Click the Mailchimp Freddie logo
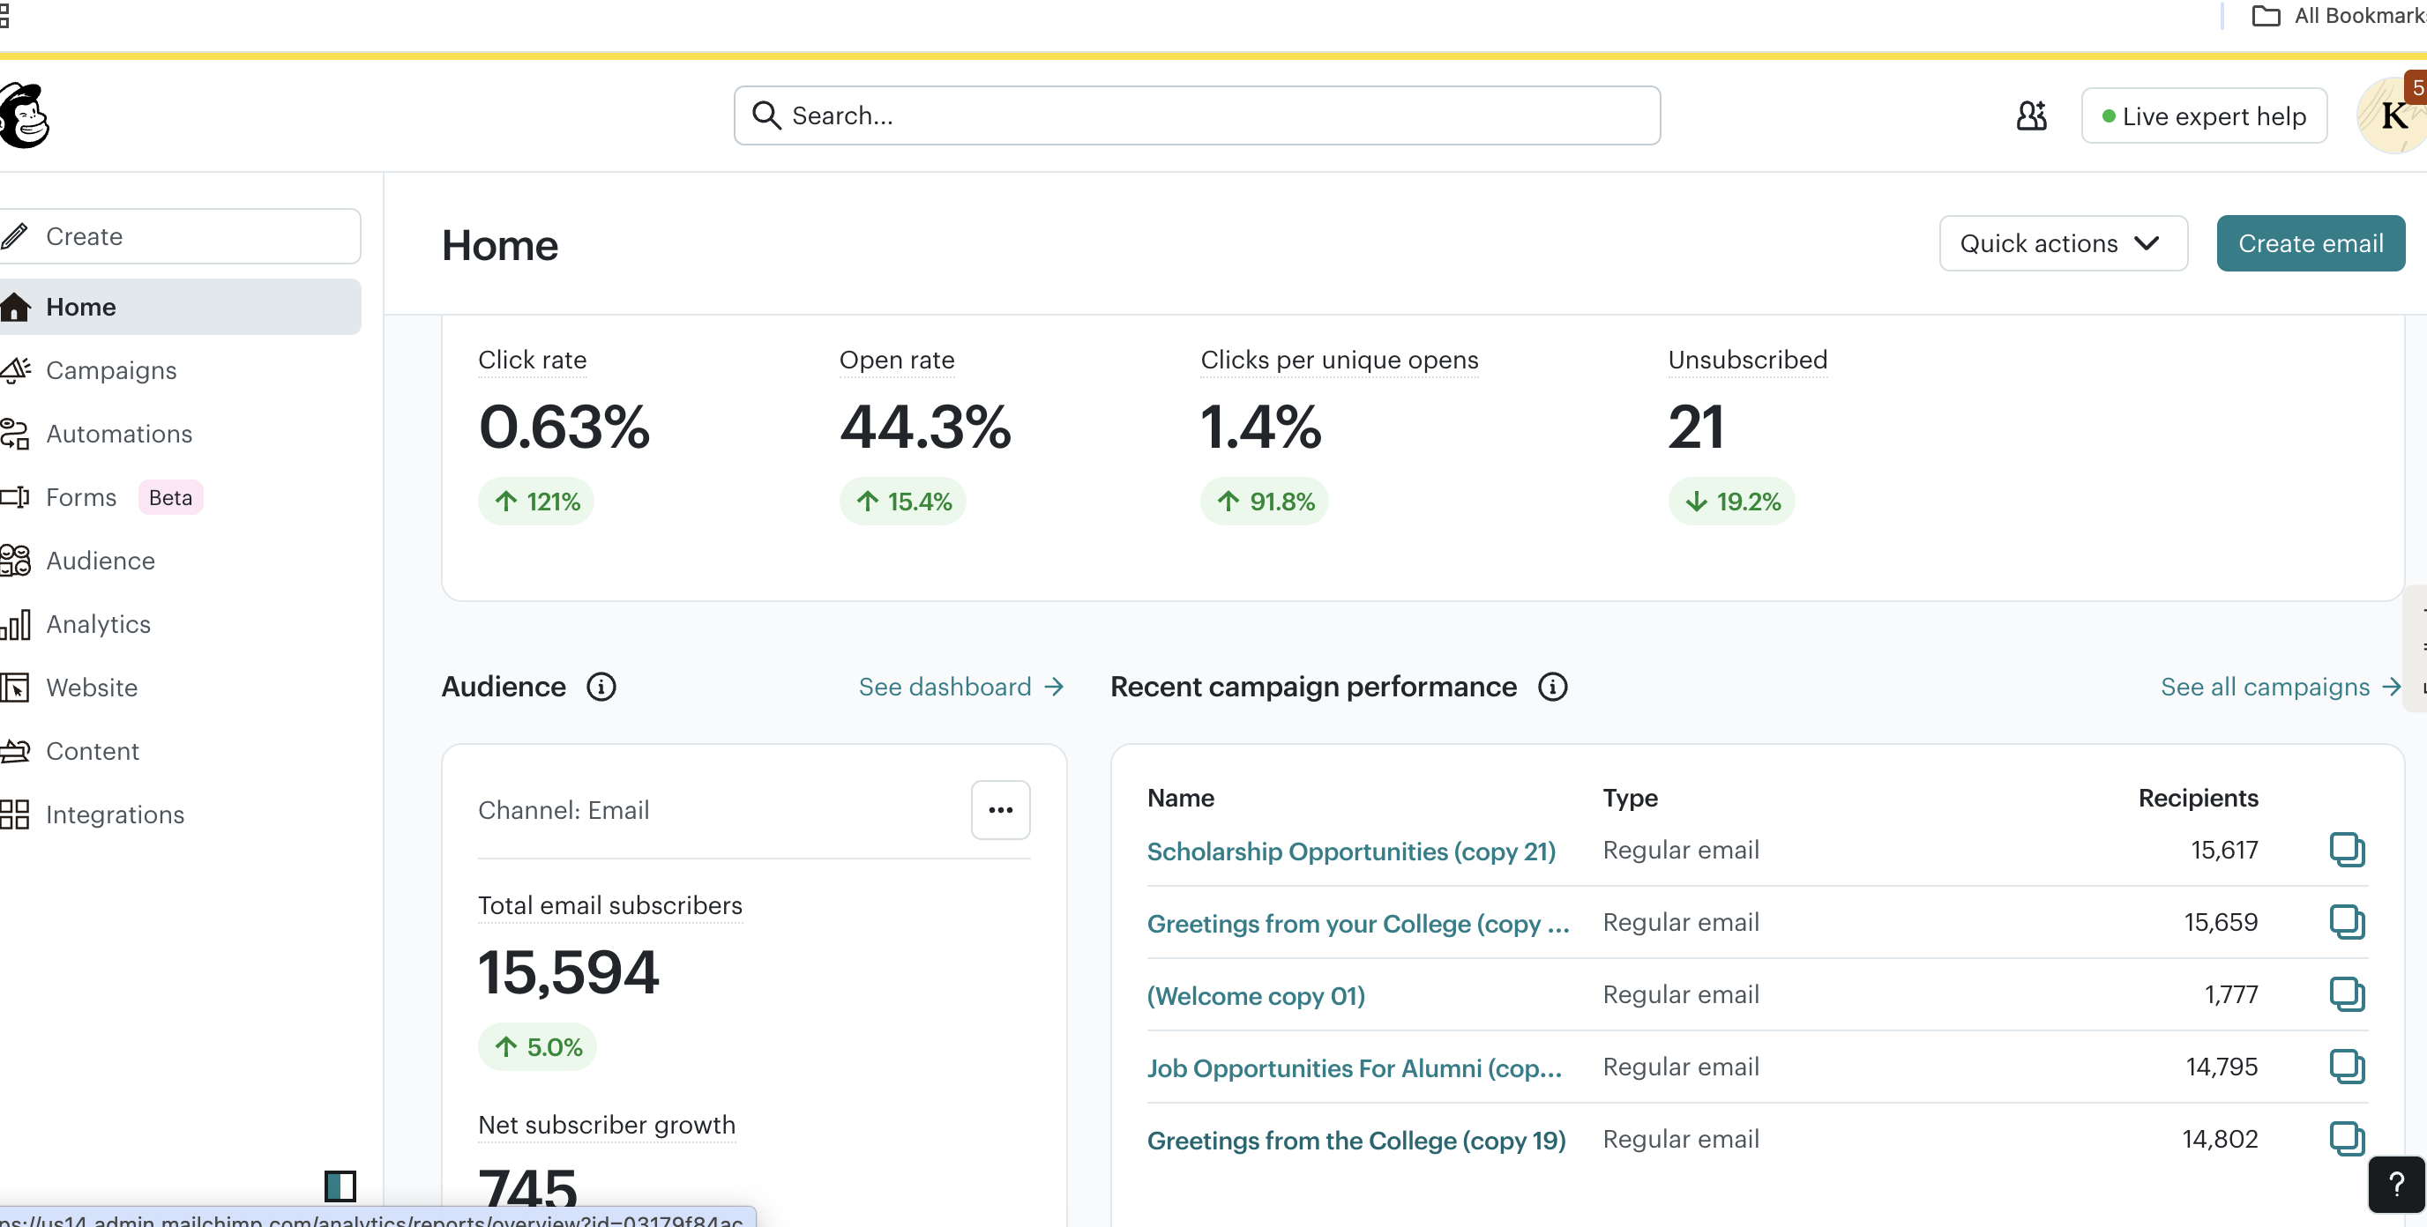2427x1227 pixels. click(25, 115)
